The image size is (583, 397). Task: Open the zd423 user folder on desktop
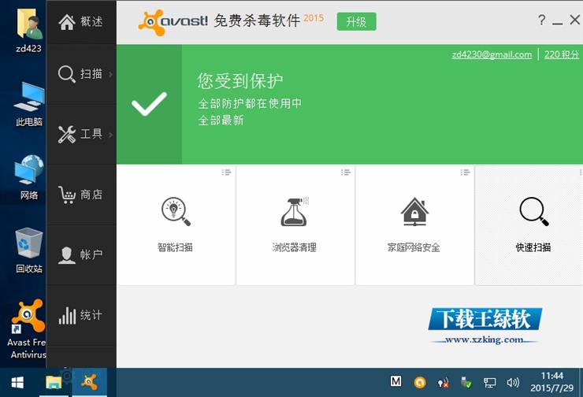pos(28,31)
